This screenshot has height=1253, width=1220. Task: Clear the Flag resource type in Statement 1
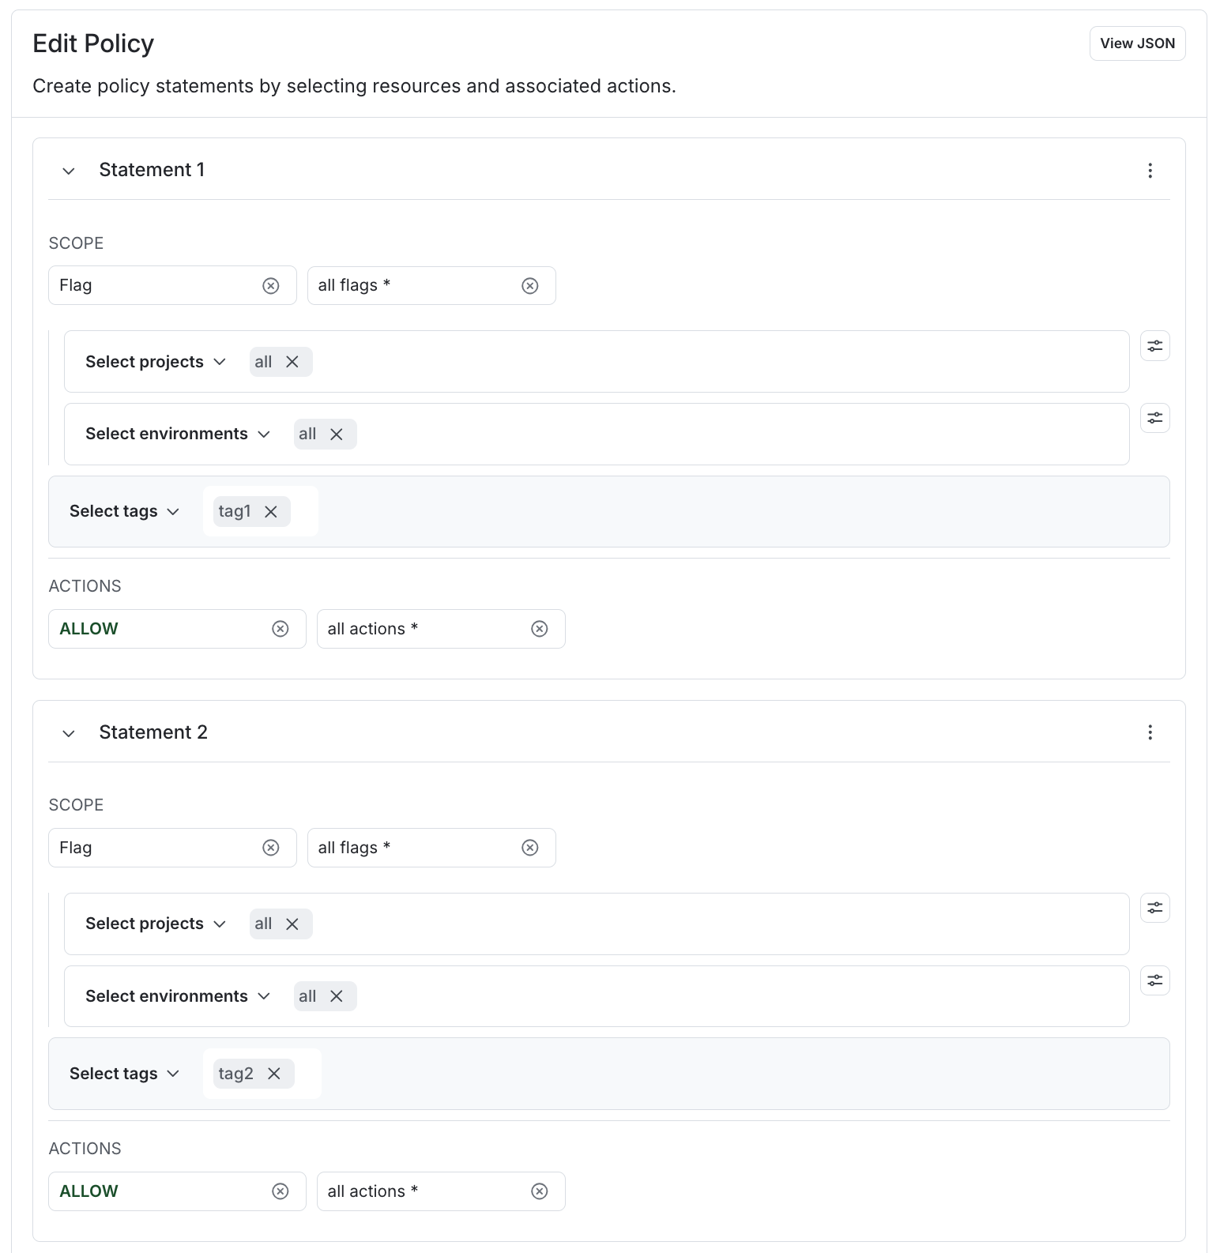(x=270, y=286)
